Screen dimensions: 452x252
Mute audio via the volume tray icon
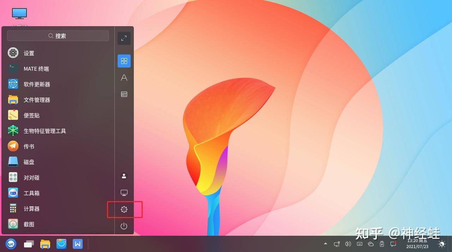click(x=348, y=244)
